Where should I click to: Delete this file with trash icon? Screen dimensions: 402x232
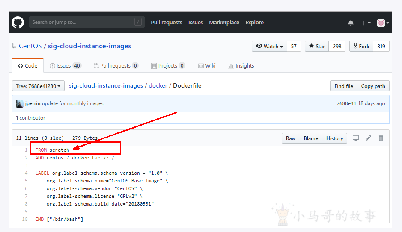381,138
